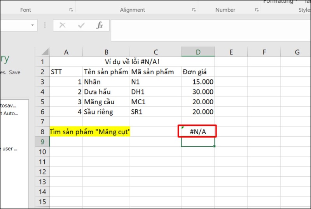The height and width of the screenshot is (209, 311).
Task: Select row 10 header
Action: [x=42, y=152]
